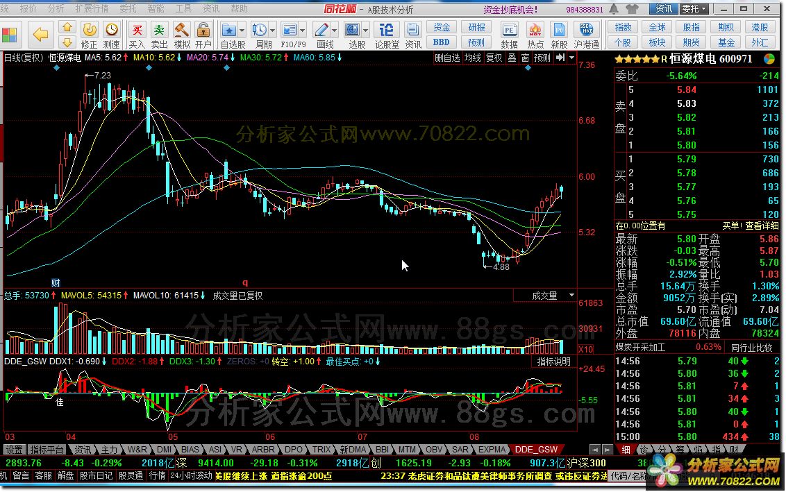Viewport: 786px width, 492px height.
Task: Click the 查看详细 link
Action: pyautogui.click(x=762, y=226)
